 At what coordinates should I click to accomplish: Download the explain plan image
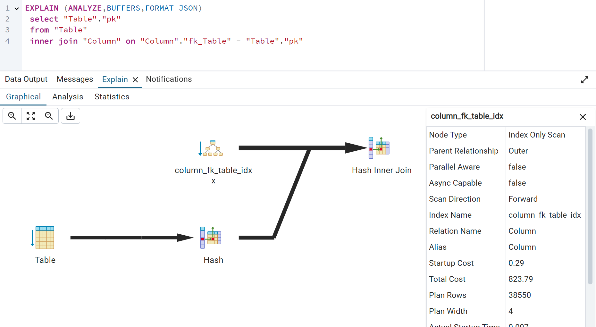pos(71,116)
